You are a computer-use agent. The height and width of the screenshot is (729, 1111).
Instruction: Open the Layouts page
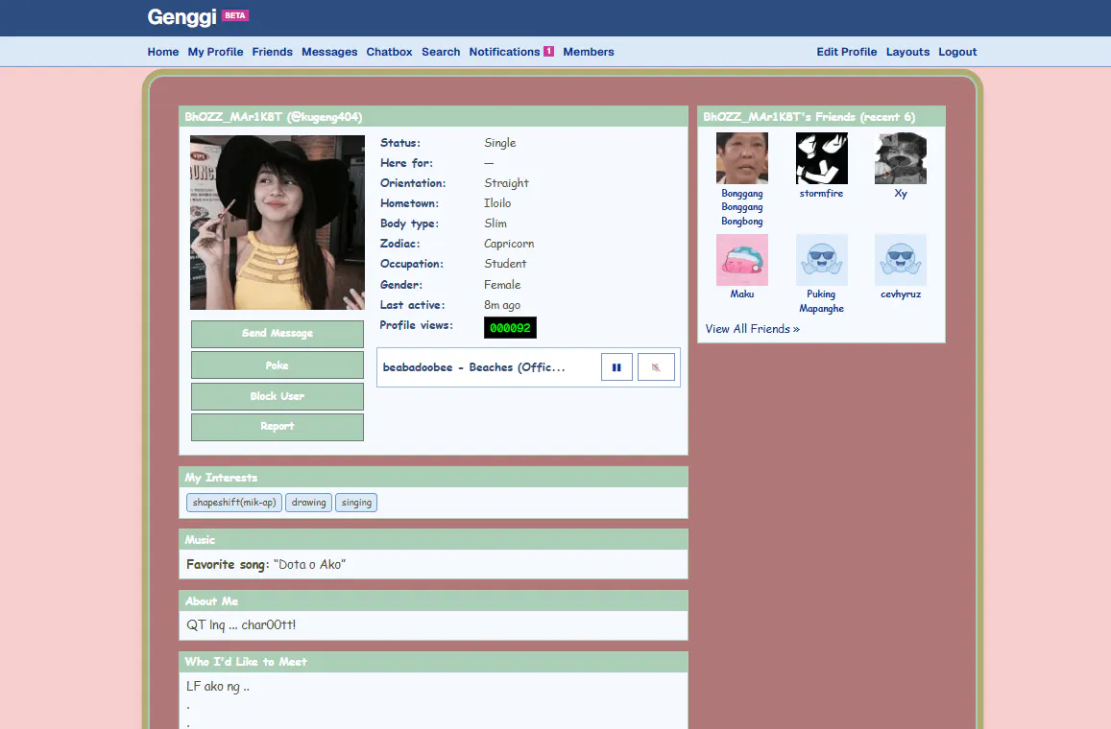[907, 52]
